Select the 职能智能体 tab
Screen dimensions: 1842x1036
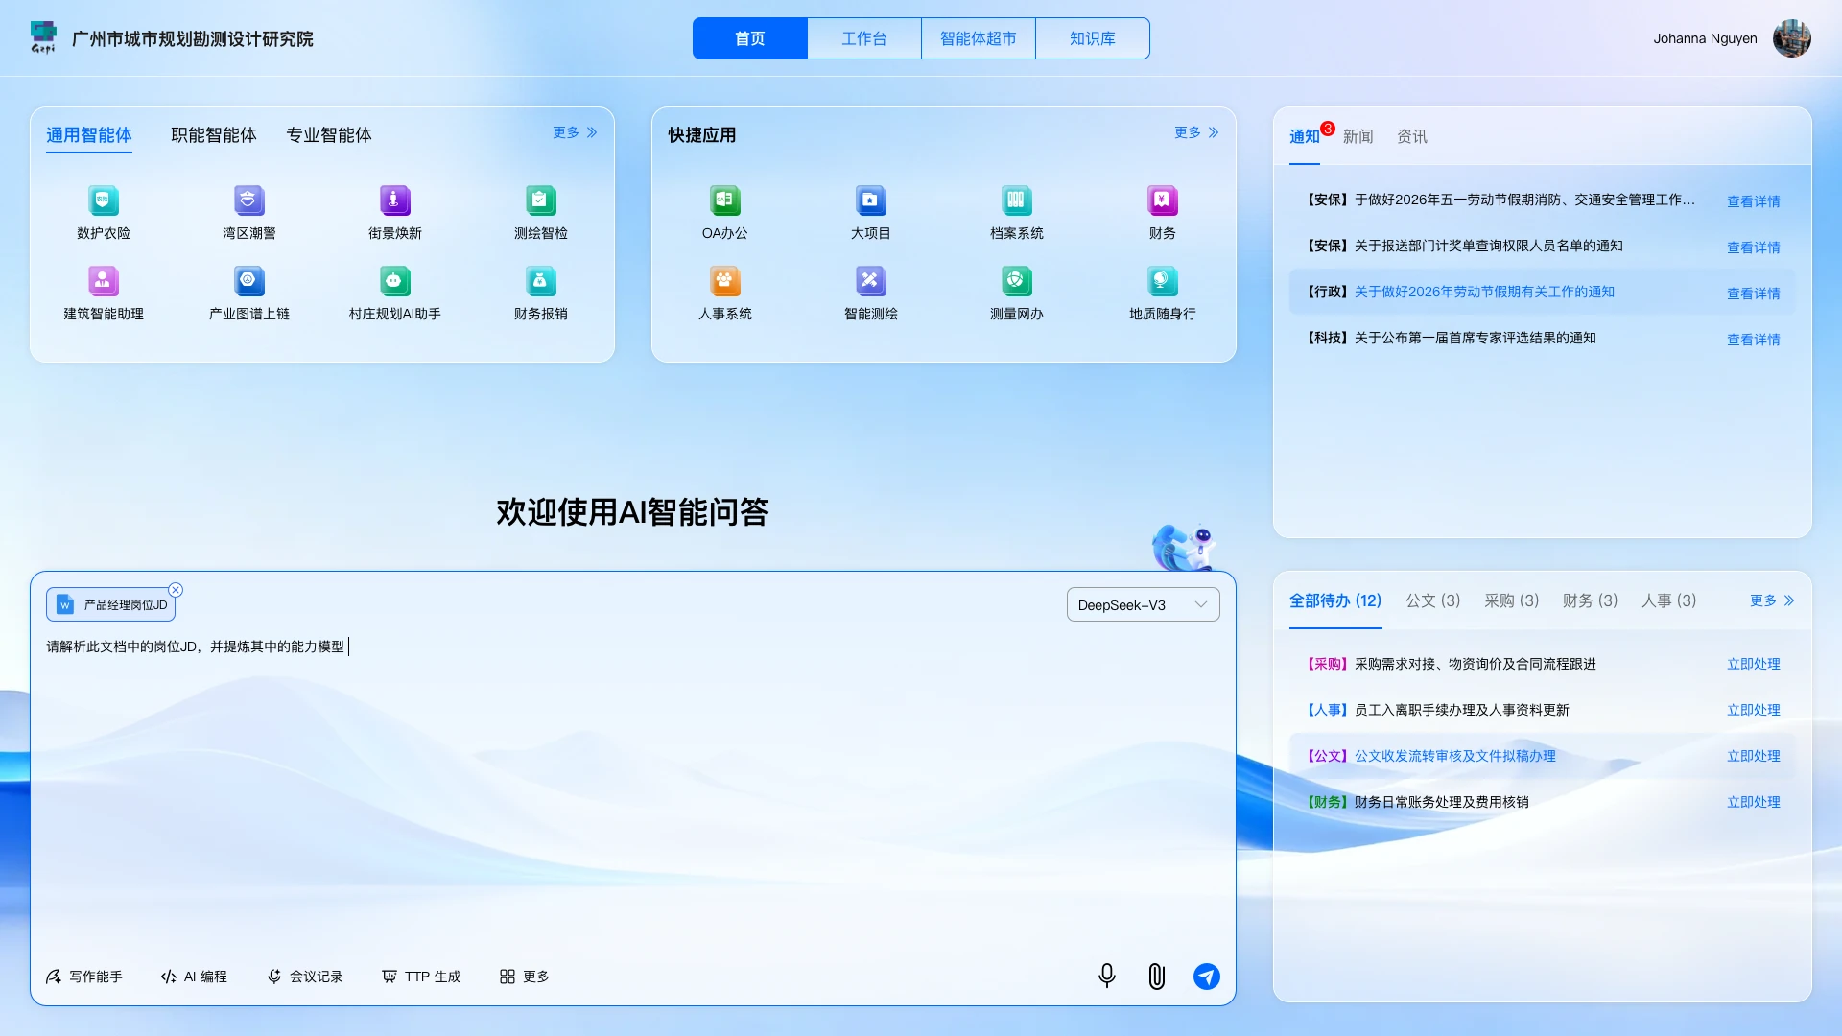[x=214, y=135]
